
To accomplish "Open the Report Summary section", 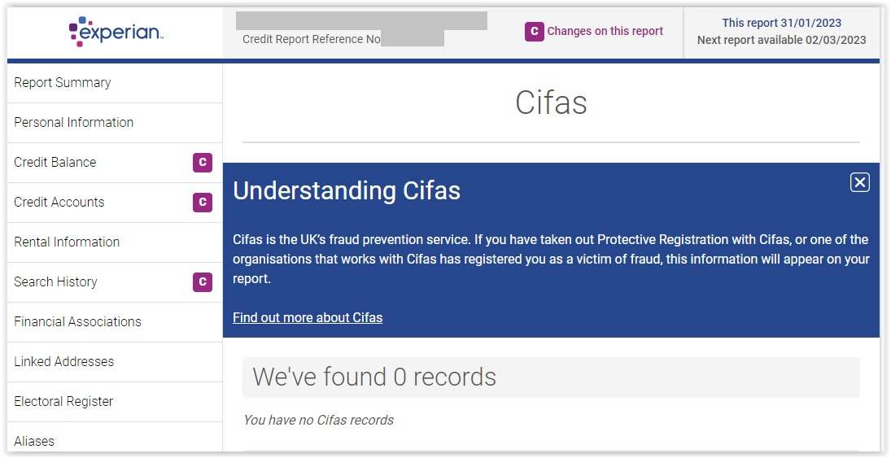I will coord(115,83).
